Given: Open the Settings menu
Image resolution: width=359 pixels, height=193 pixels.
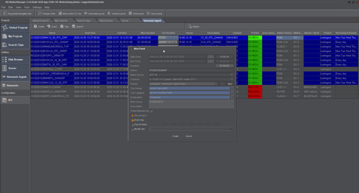Looking at the screenshot, I should [x=37, y=7].
